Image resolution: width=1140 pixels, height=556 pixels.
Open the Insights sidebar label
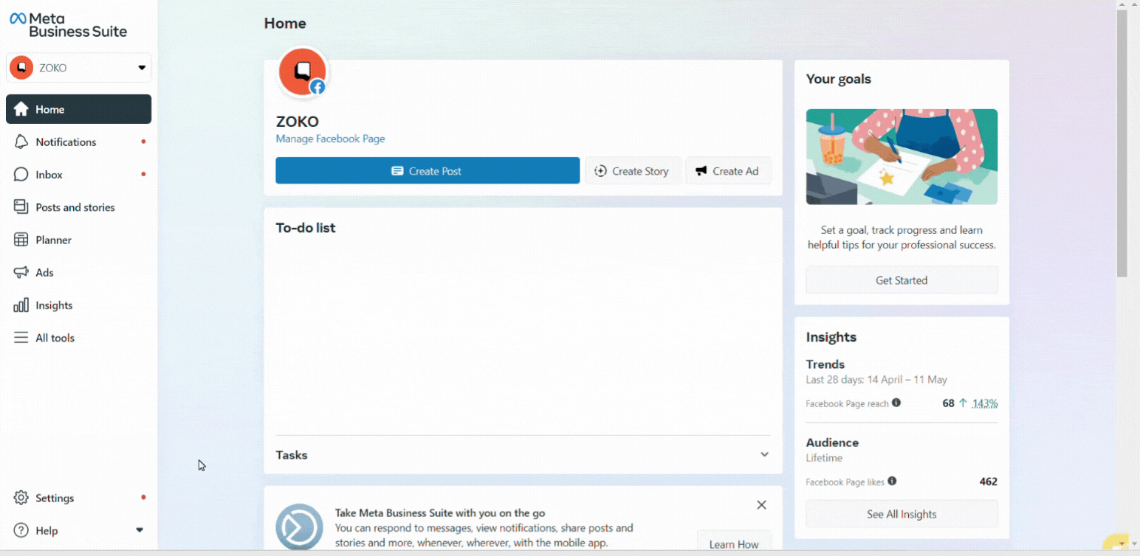tap(54, 305)
